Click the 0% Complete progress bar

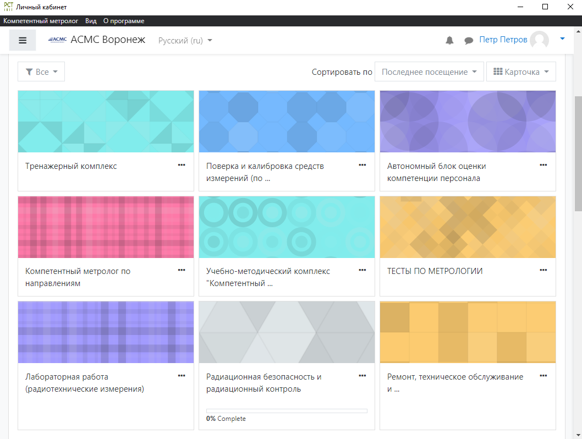click(x=287, y=410)
